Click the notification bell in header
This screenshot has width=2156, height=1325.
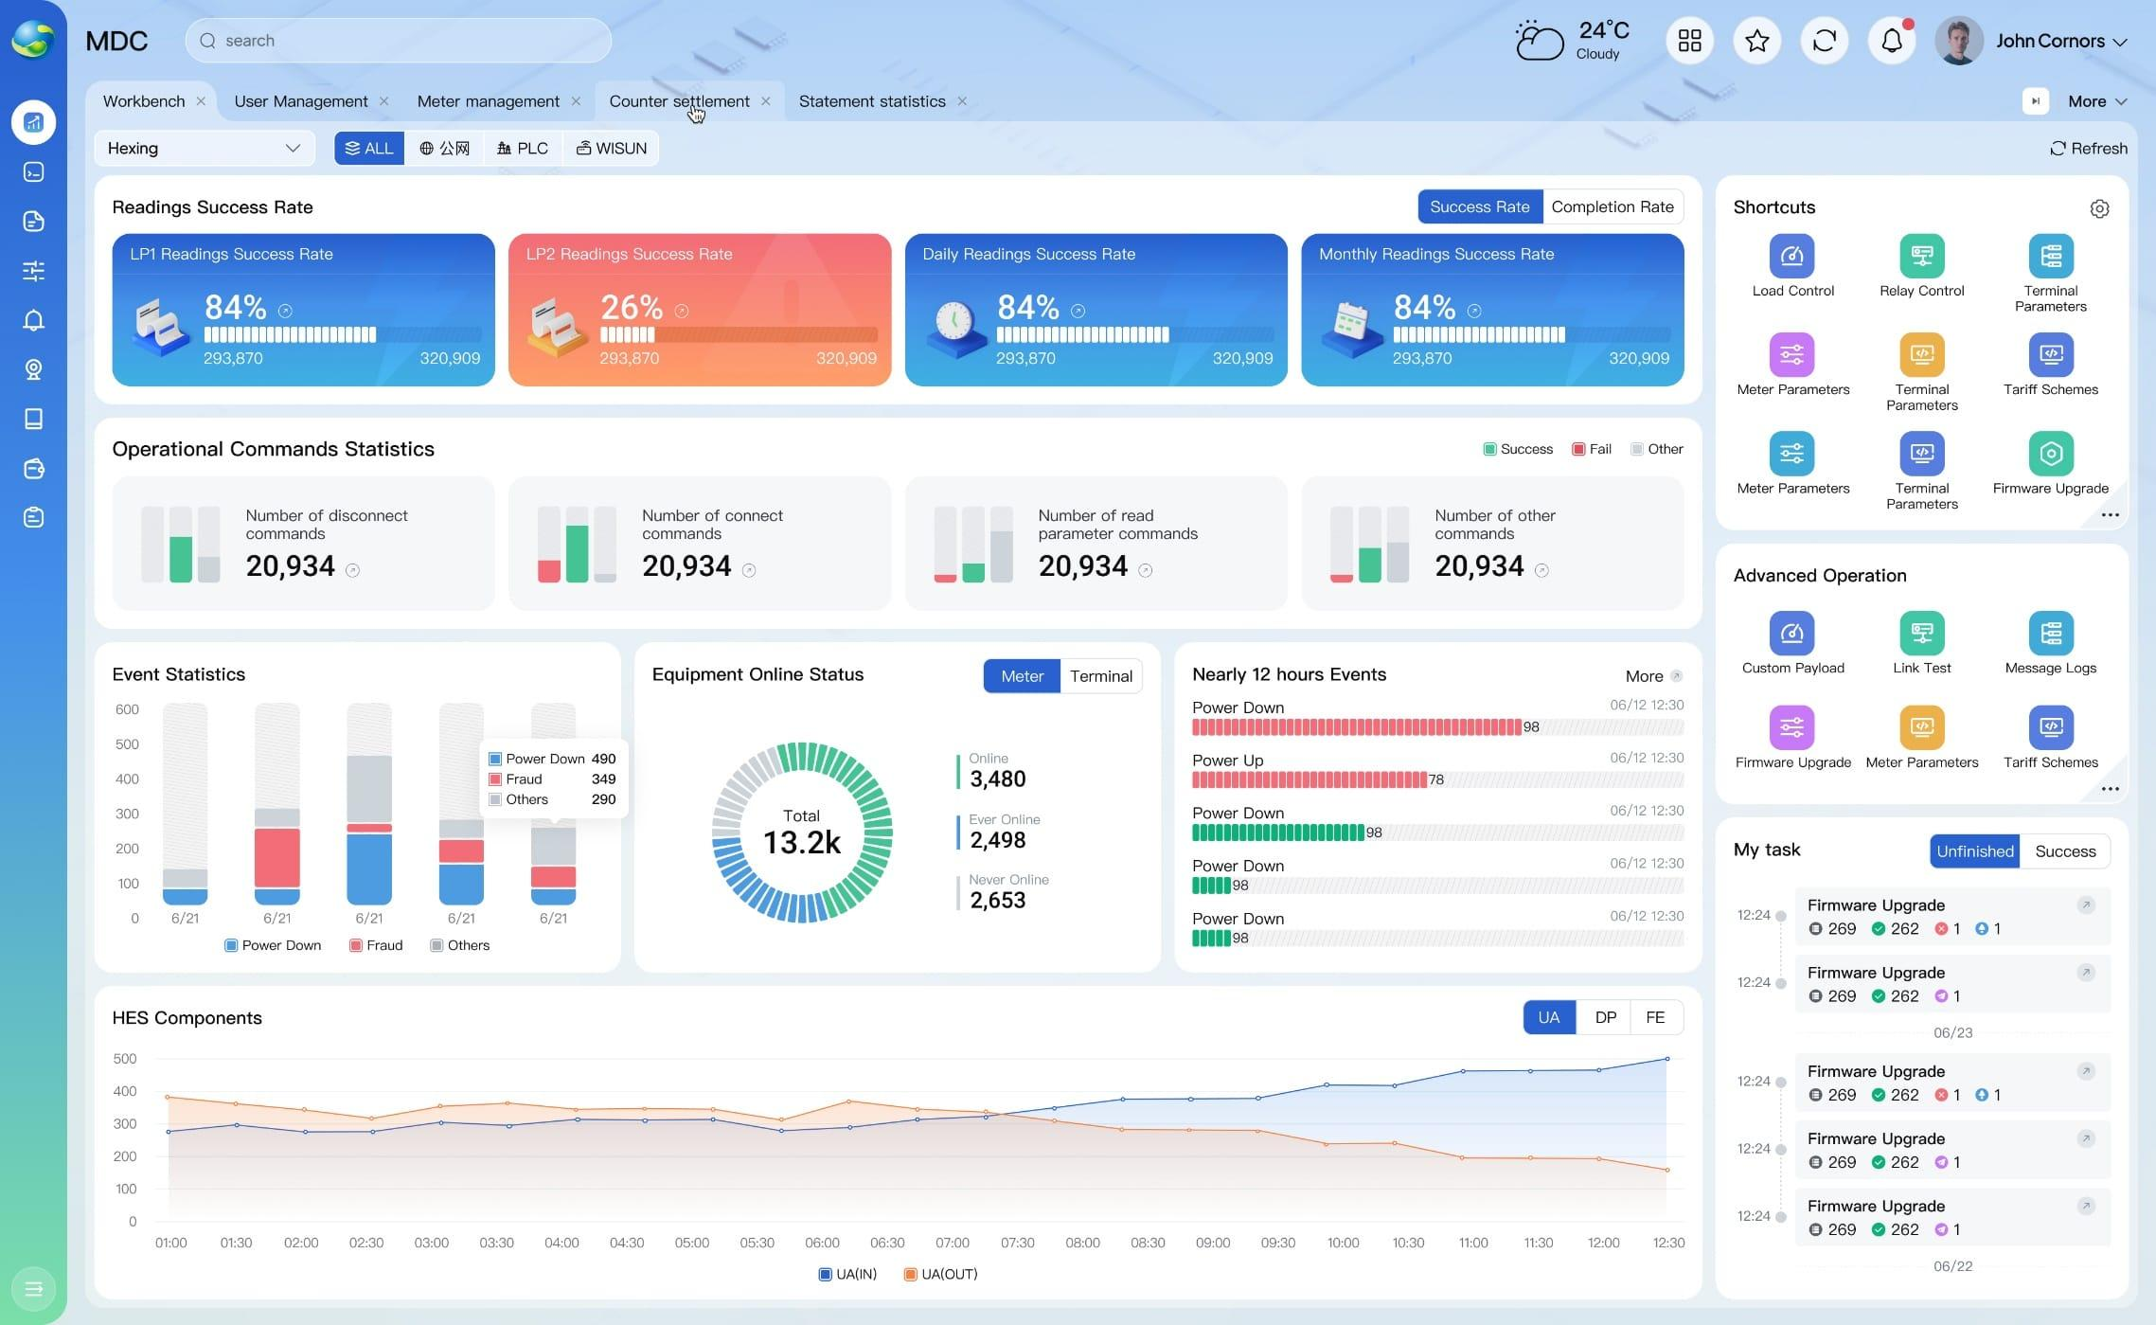(x=1891, y=41)
